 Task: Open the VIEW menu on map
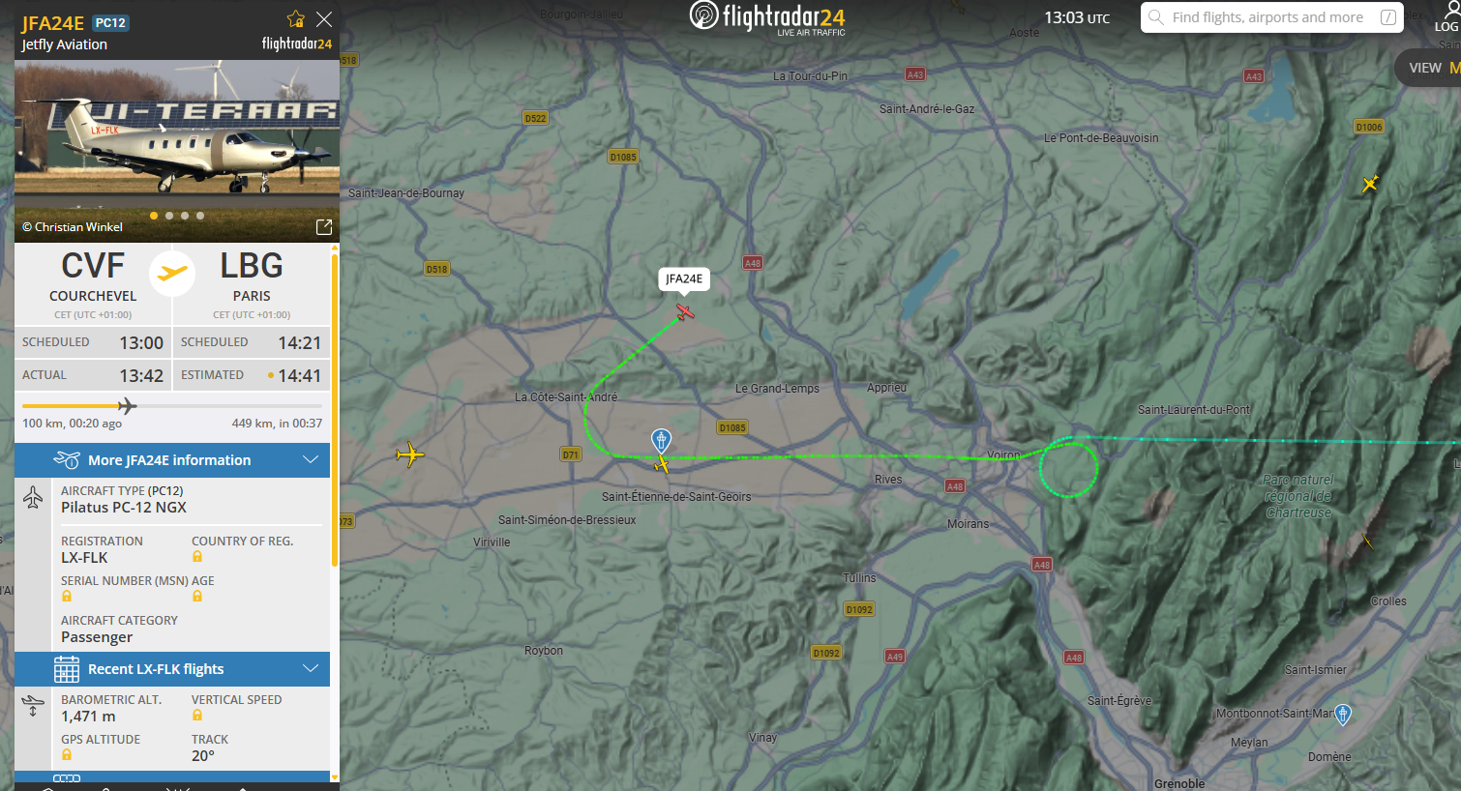(1428, 68)
